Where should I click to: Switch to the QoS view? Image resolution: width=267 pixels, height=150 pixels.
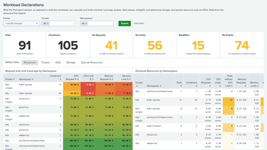click(58, 62)
